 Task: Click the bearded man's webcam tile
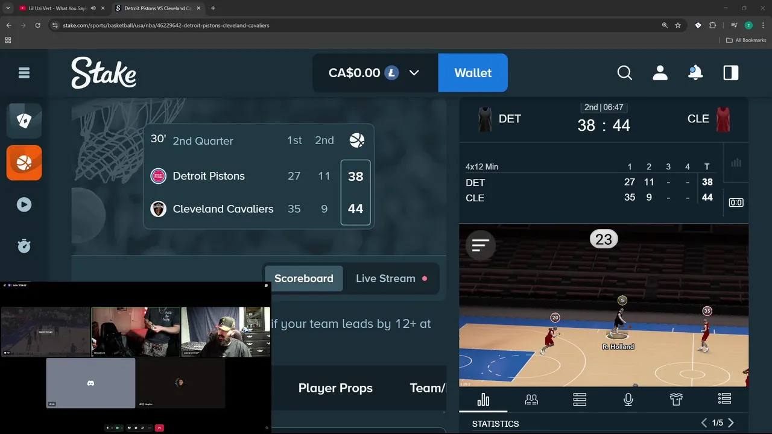[x=226, y=332]
